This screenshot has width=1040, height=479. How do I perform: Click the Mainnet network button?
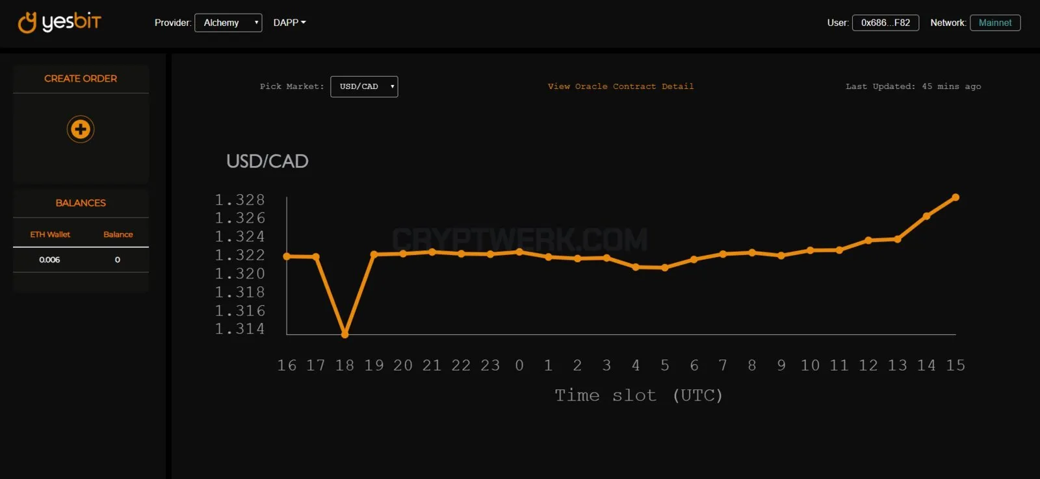(995, 23)
